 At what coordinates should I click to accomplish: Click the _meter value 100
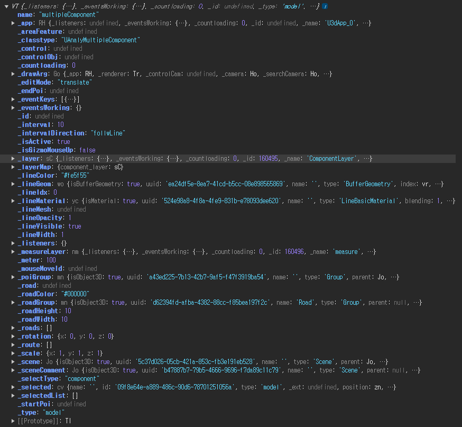tap(51, 260)
